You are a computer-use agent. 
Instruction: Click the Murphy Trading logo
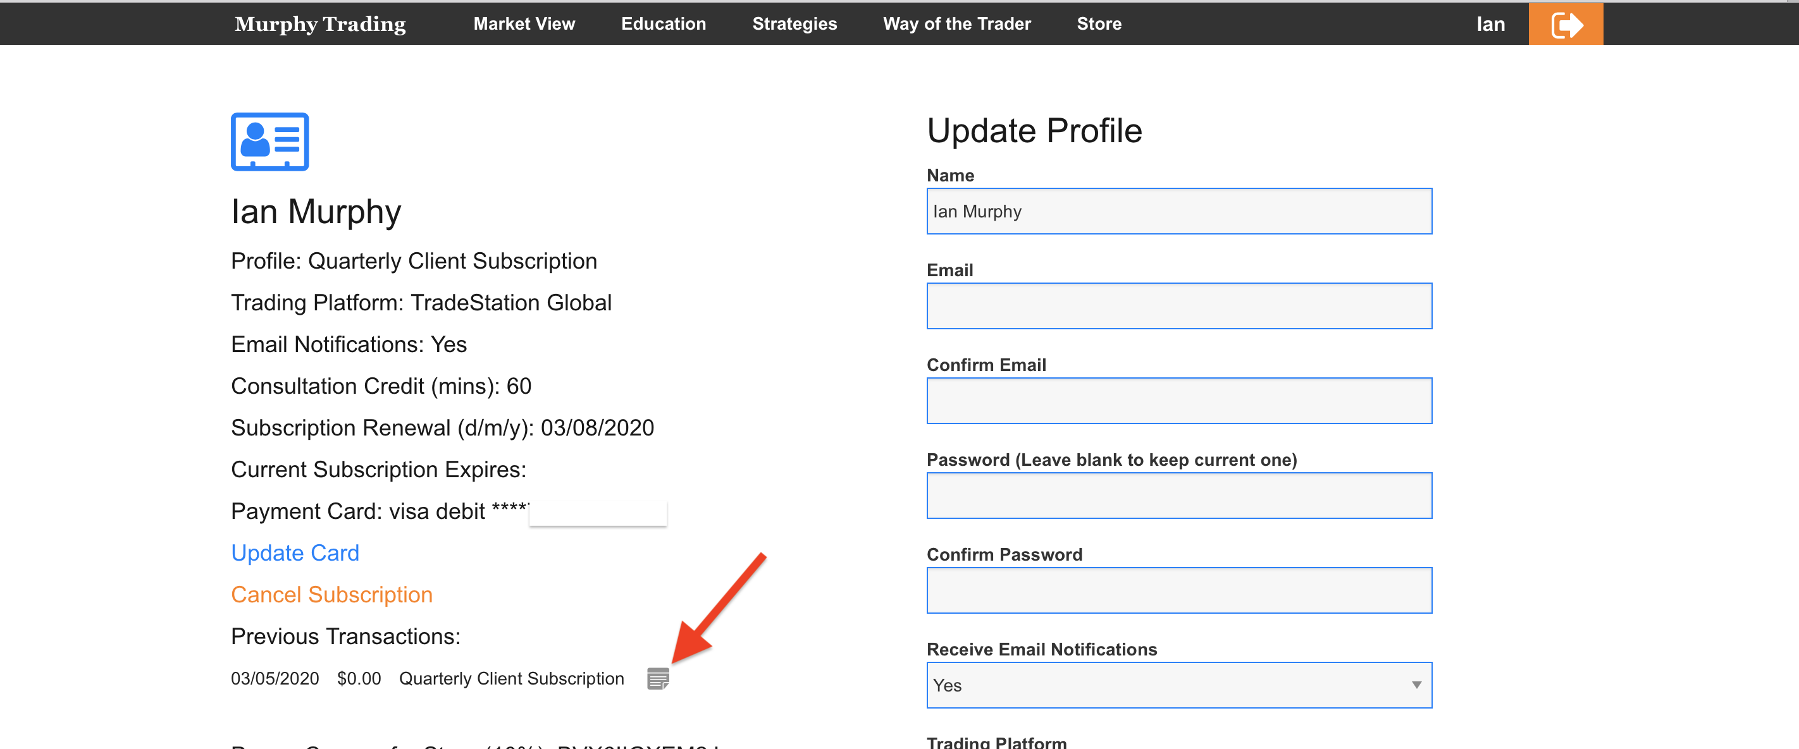(x=320, y=25)
